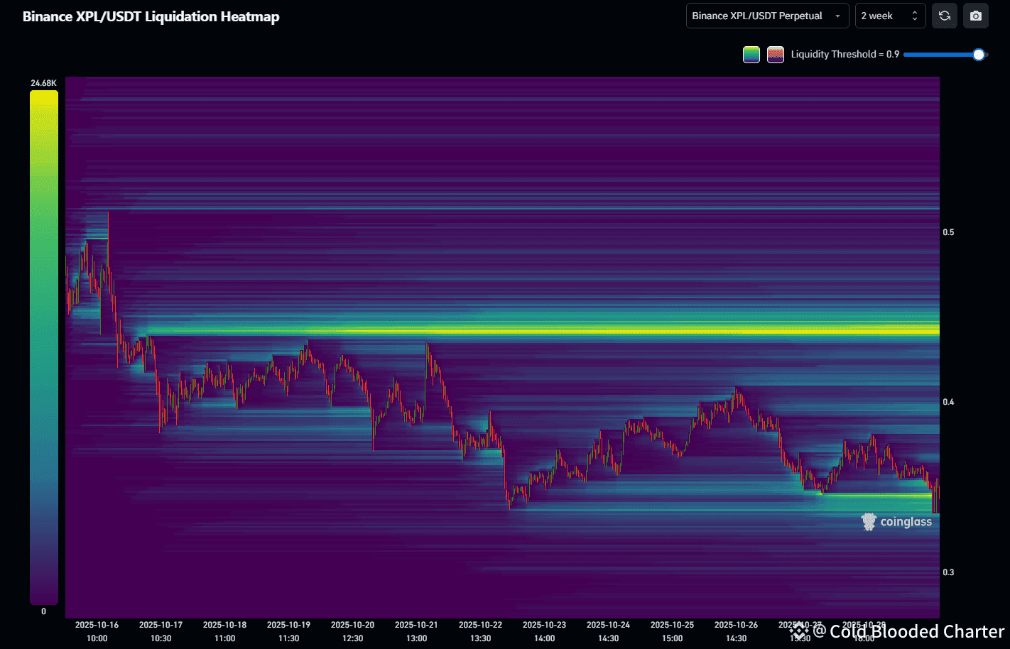
Task: Click the Liquidity Threshold slider handle
Action: pos(979,55)
